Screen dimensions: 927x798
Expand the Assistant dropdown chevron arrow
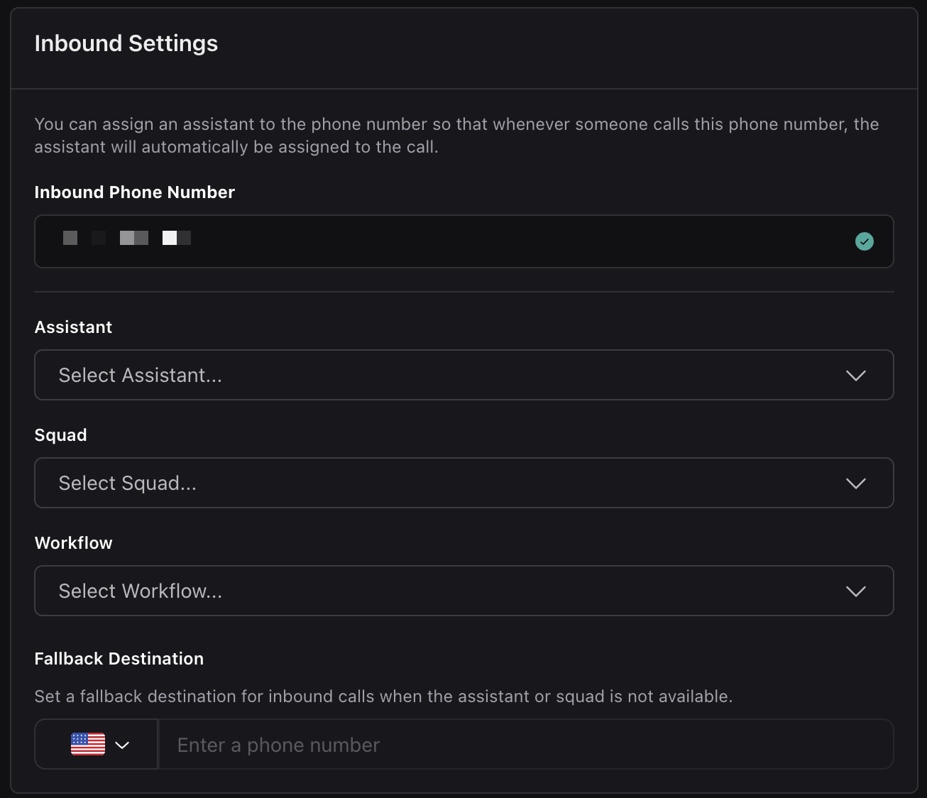tap(855, 376)
